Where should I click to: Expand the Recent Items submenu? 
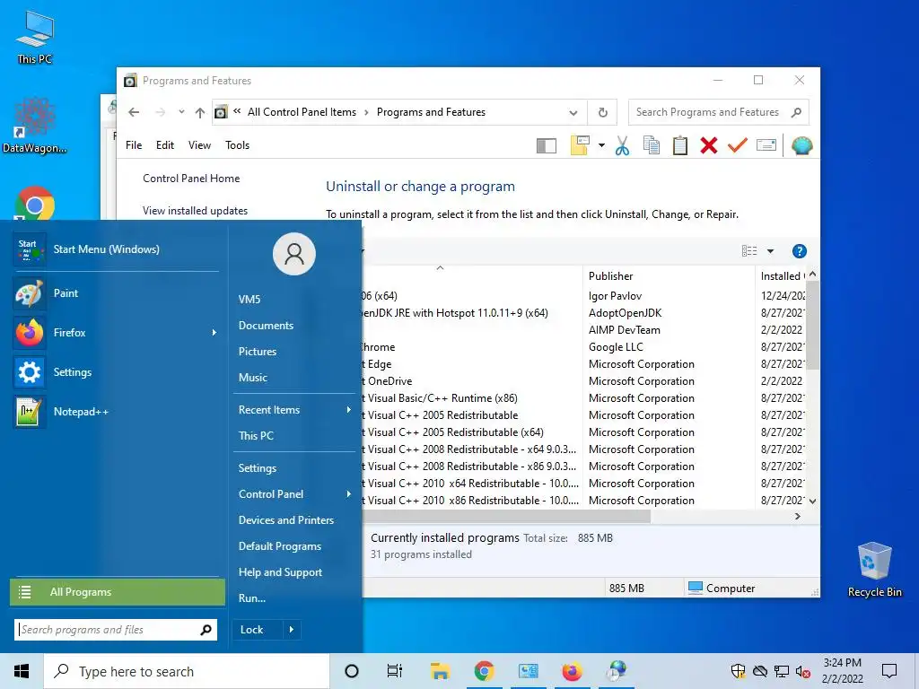tap(349, 410)
